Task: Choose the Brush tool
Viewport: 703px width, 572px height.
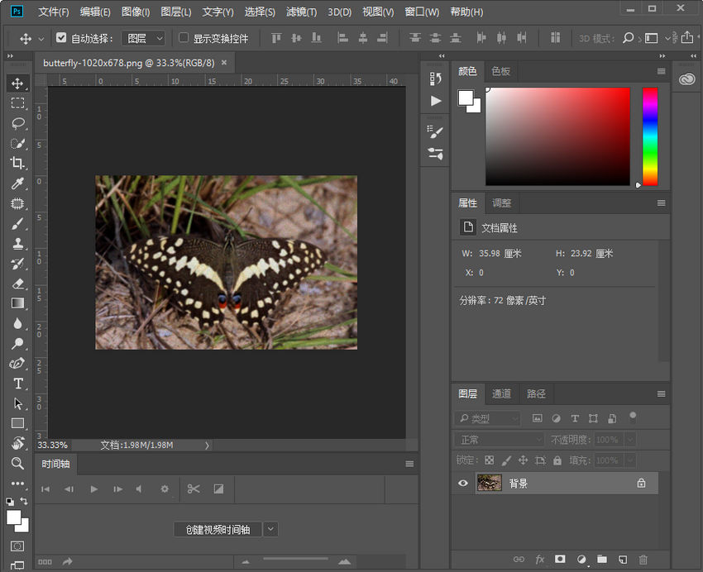Action: 17,223
